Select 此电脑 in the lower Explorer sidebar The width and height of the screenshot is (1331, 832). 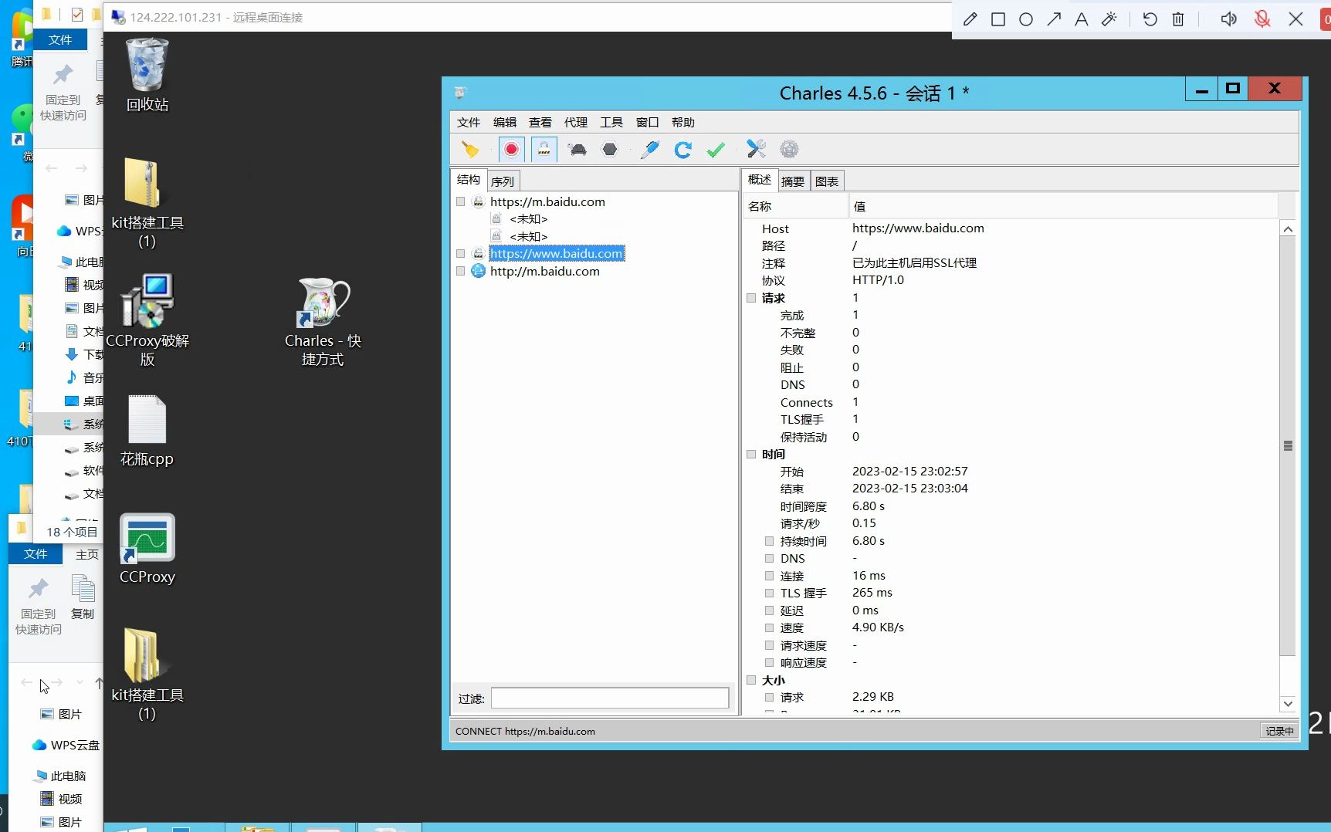click(x=61, y=776)
